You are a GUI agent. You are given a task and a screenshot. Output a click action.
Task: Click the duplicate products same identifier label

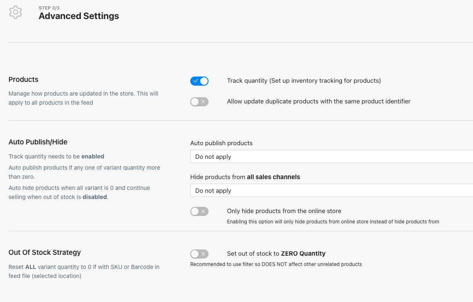coord(318,101)
